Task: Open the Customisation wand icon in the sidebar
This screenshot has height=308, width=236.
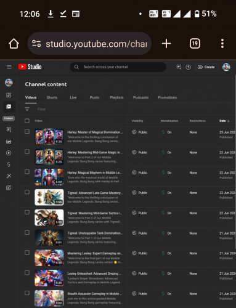Action: pos(9,176)
